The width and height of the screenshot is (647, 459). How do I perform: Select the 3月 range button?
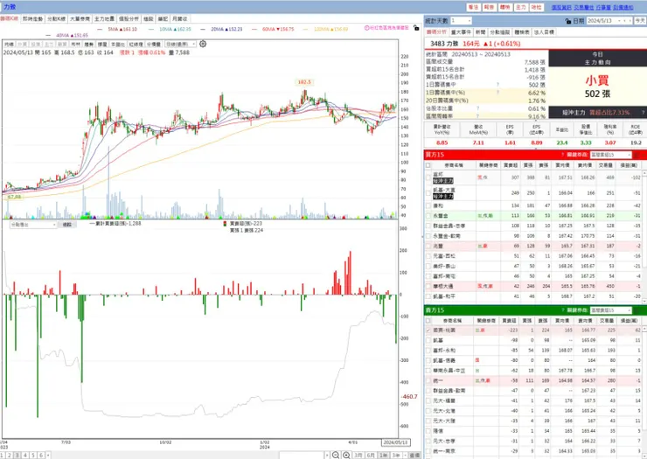click(x=358, y=455)
